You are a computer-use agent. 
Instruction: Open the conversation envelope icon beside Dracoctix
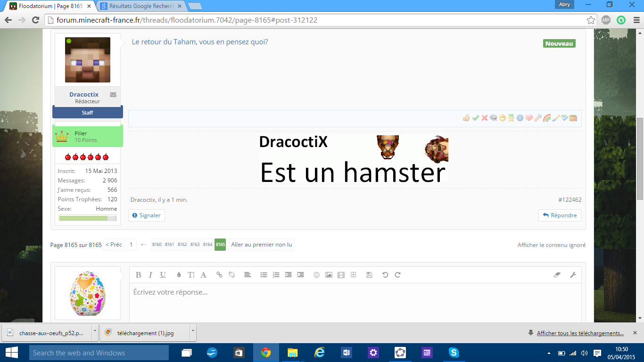click(113, 95)
